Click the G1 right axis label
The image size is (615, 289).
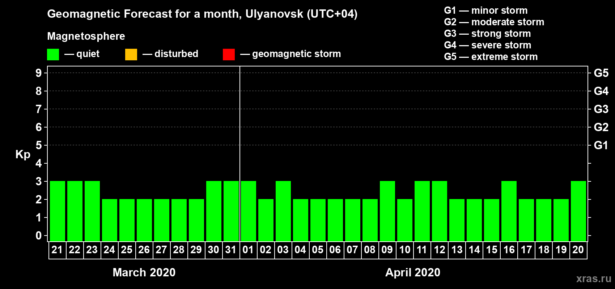[601, 145]
